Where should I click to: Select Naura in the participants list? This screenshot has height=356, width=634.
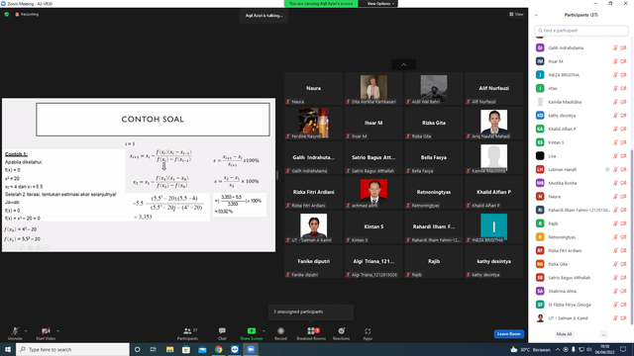581,197
